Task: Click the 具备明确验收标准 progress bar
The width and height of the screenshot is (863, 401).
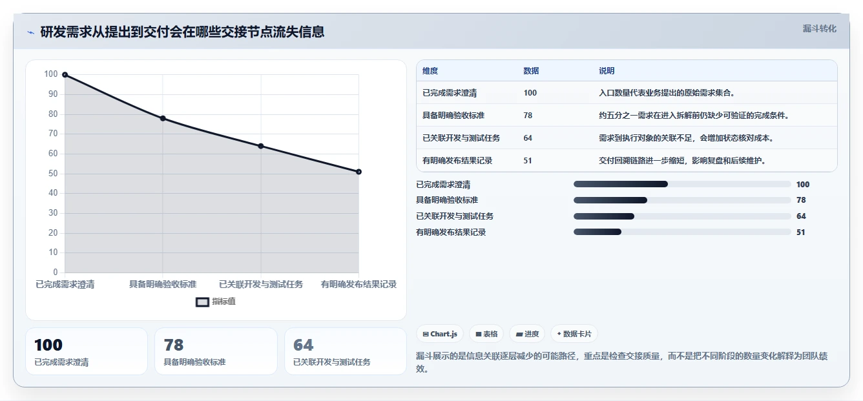Action: coord(682,200)
